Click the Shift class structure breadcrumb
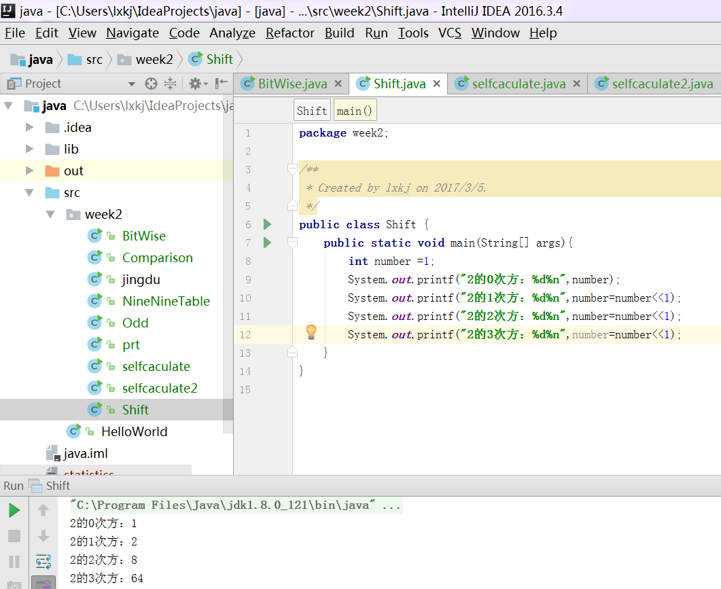Image resolution: width=721 pixels, height=589 pixels. (x=312, y=111)
